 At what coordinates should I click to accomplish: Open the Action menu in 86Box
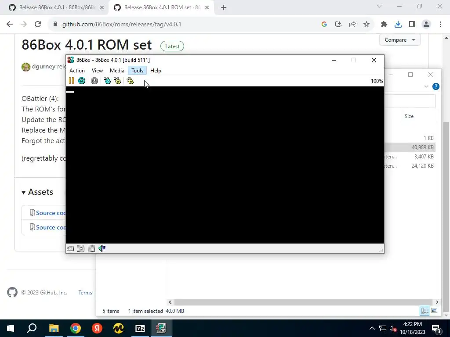point(77,71)
